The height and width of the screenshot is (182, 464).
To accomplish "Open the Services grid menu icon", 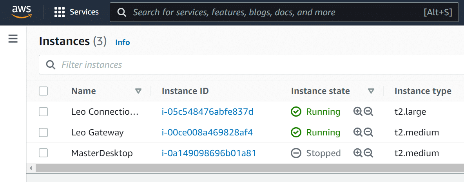I will (x=60, y=12).
